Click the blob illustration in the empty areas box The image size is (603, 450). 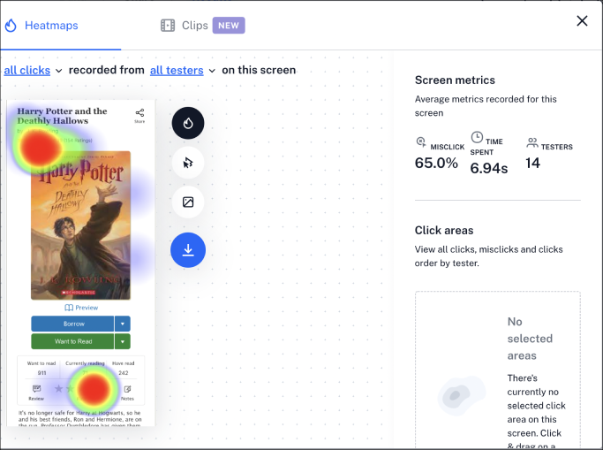coord(461,395)
